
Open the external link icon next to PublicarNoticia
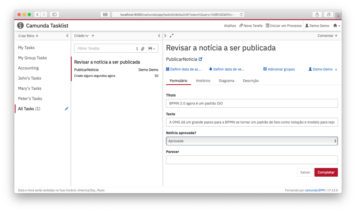click(200, 59)
